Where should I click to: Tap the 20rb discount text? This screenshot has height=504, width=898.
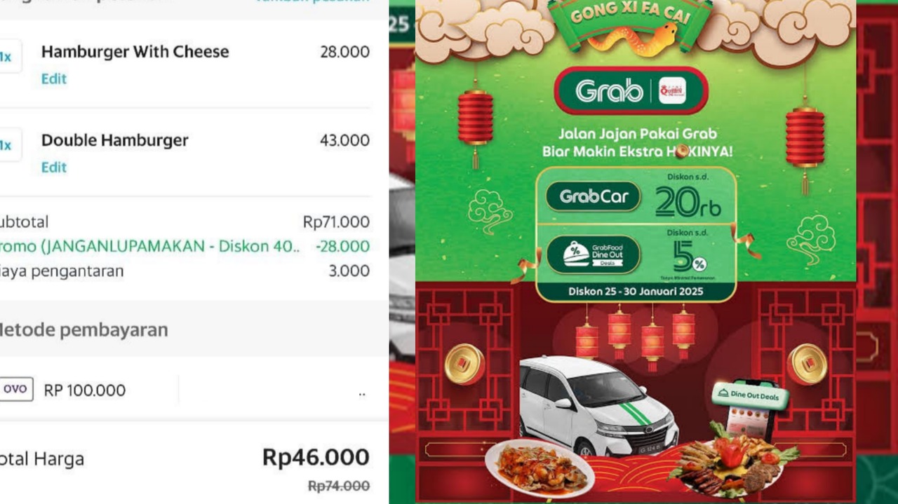point(688,203)
